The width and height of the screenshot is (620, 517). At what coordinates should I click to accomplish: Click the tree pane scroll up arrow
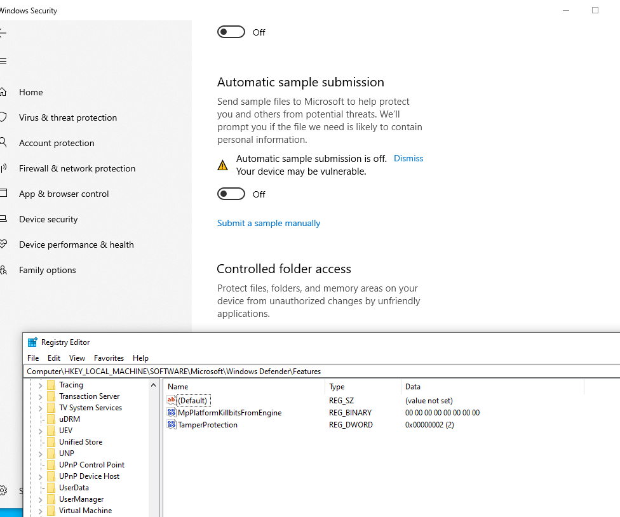pos(154,385)
